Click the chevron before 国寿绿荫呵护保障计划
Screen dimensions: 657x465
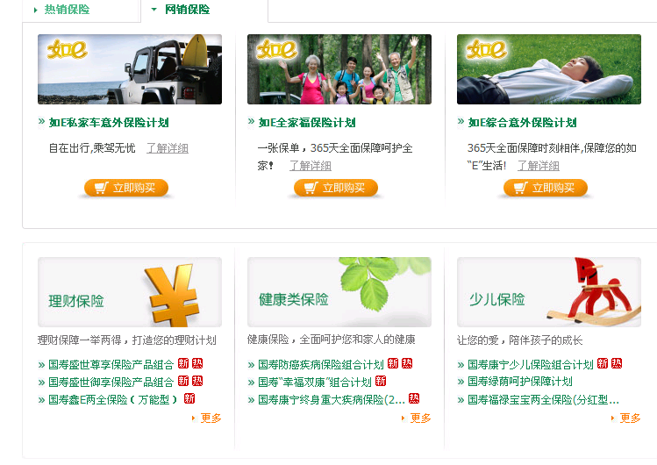click(461, 382)
